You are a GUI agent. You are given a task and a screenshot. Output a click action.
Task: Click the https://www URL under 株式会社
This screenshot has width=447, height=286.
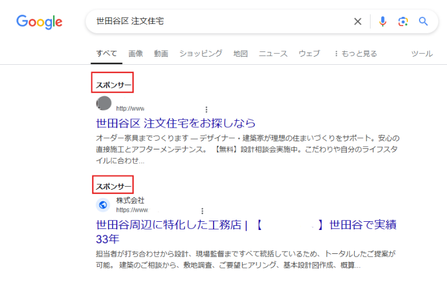[132, 210]
